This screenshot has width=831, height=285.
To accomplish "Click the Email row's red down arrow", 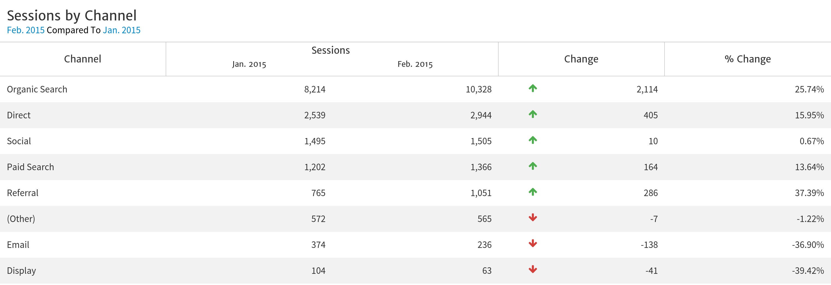I will coord(533,243).
